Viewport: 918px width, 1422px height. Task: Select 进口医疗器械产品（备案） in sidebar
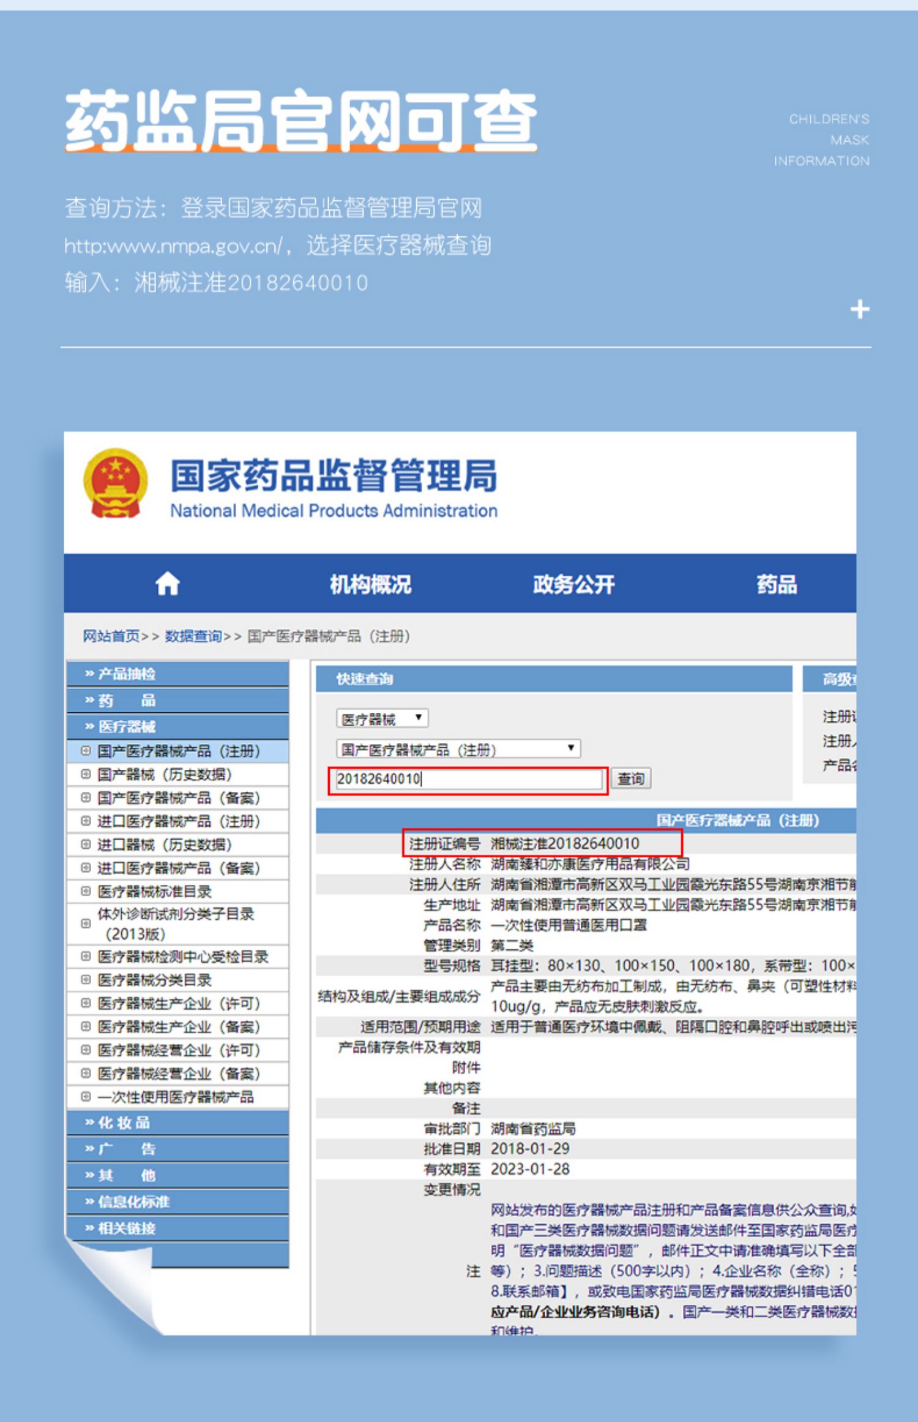click(x=177, y=868)
